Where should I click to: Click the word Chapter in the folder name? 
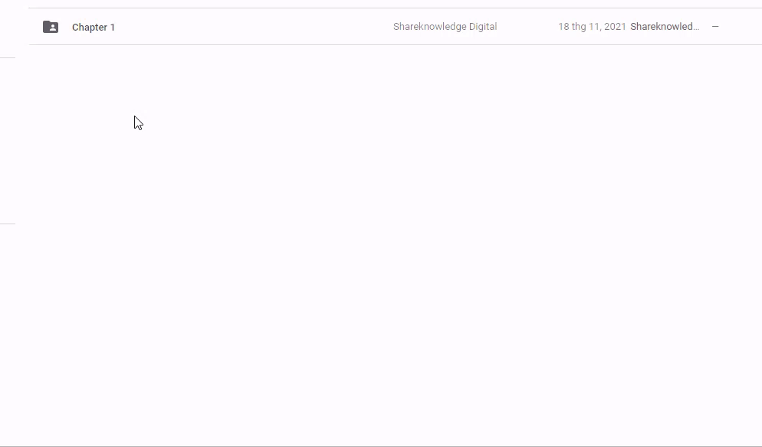pyautogui.click(x=89, y=28)
